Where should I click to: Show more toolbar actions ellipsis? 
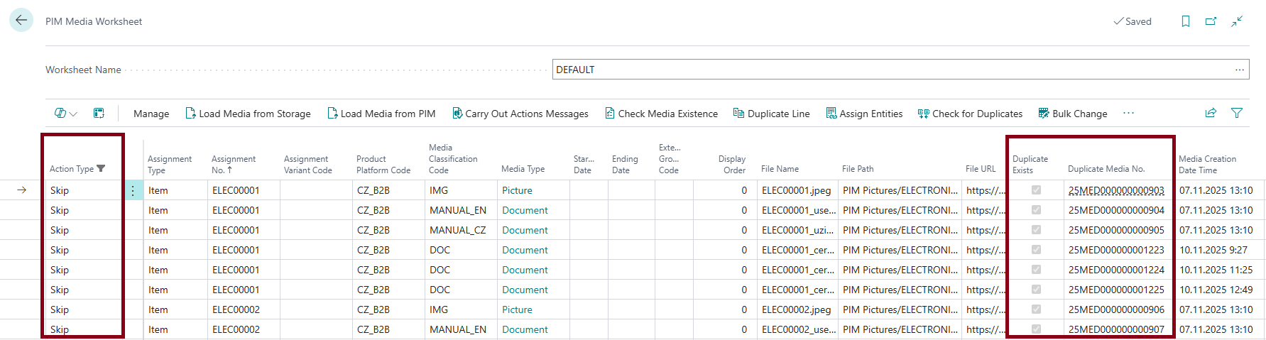pyautogui.click(x=1128, y=113)
